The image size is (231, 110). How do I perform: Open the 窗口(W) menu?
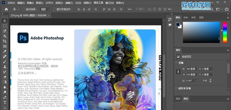[110, 3]
